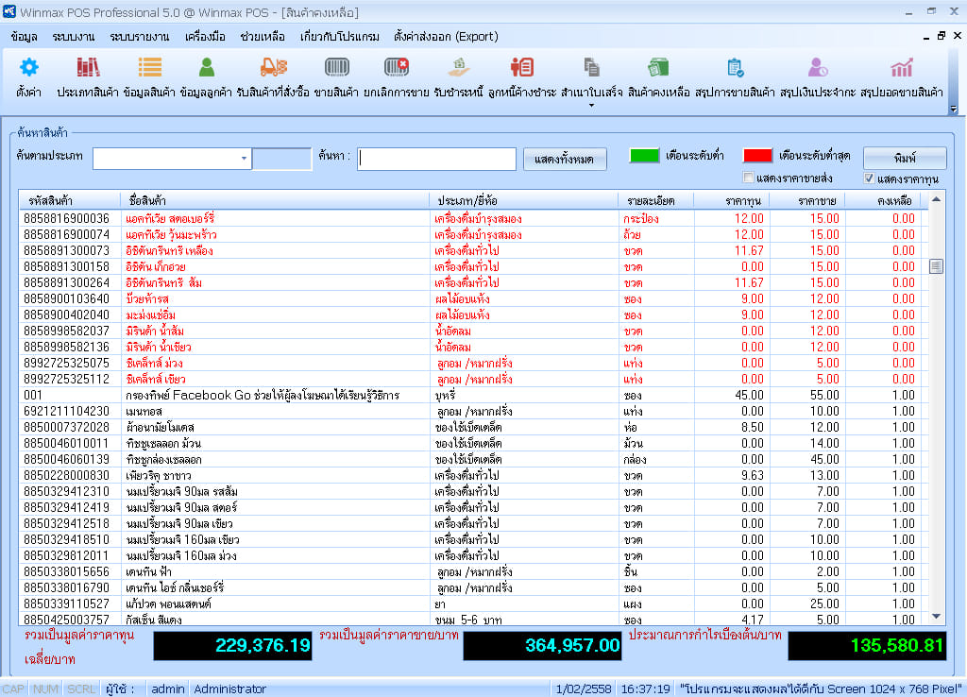This screenshot has width=967, height=697.
Task: Click the date 1/02/2558 in status bar
Action: (584, 689)
